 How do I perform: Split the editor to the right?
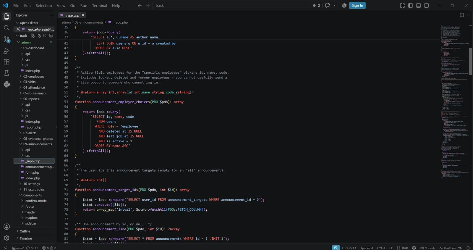pos(462,15)
